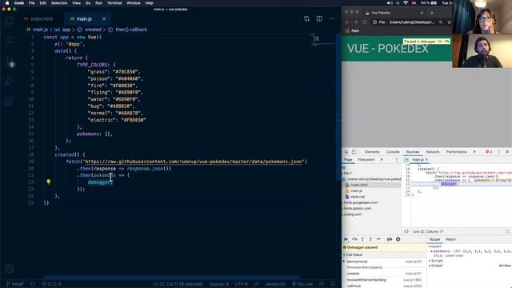Open Apple menu
Viewport: 512px width, 288px height.
coord(7,3)
